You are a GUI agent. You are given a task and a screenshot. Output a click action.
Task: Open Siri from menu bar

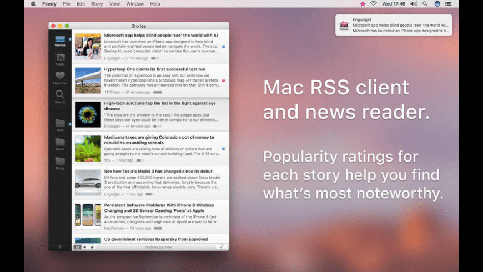coord(437,4)
